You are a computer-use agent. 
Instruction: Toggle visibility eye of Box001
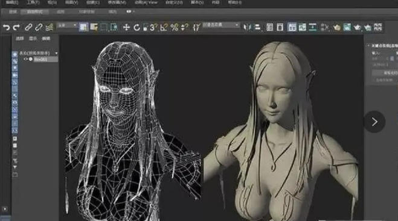[x=25, y=59]
